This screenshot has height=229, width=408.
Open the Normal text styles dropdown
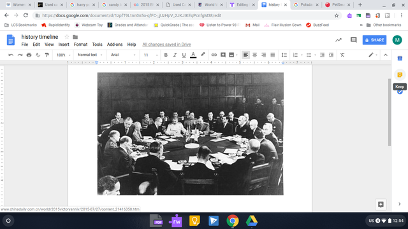coord(90,55)
